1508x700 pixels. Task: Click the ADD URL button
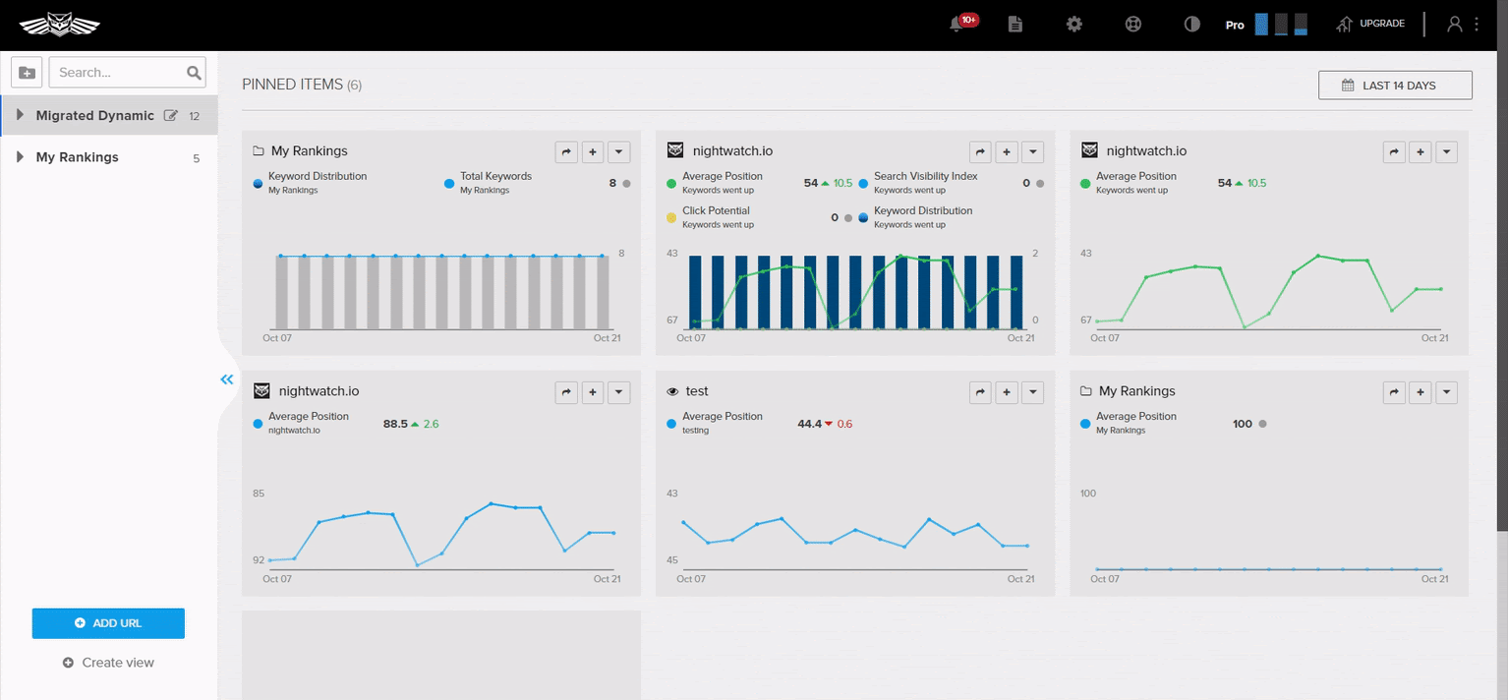click(x=108, y=623)
